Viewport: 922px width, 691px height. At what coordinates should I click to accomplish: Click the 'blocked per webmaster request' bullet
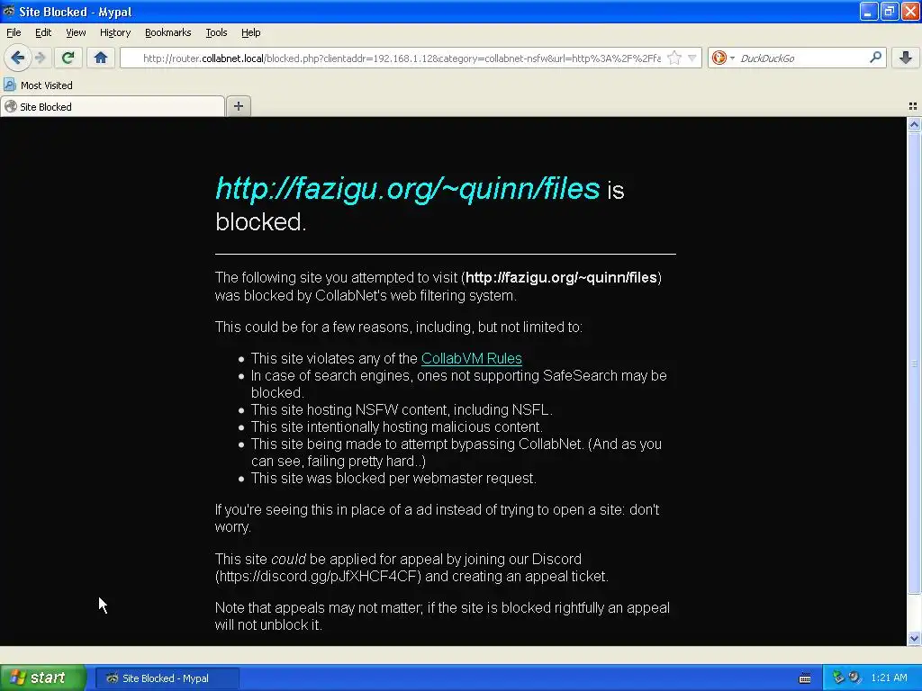[x=393, y=479]
